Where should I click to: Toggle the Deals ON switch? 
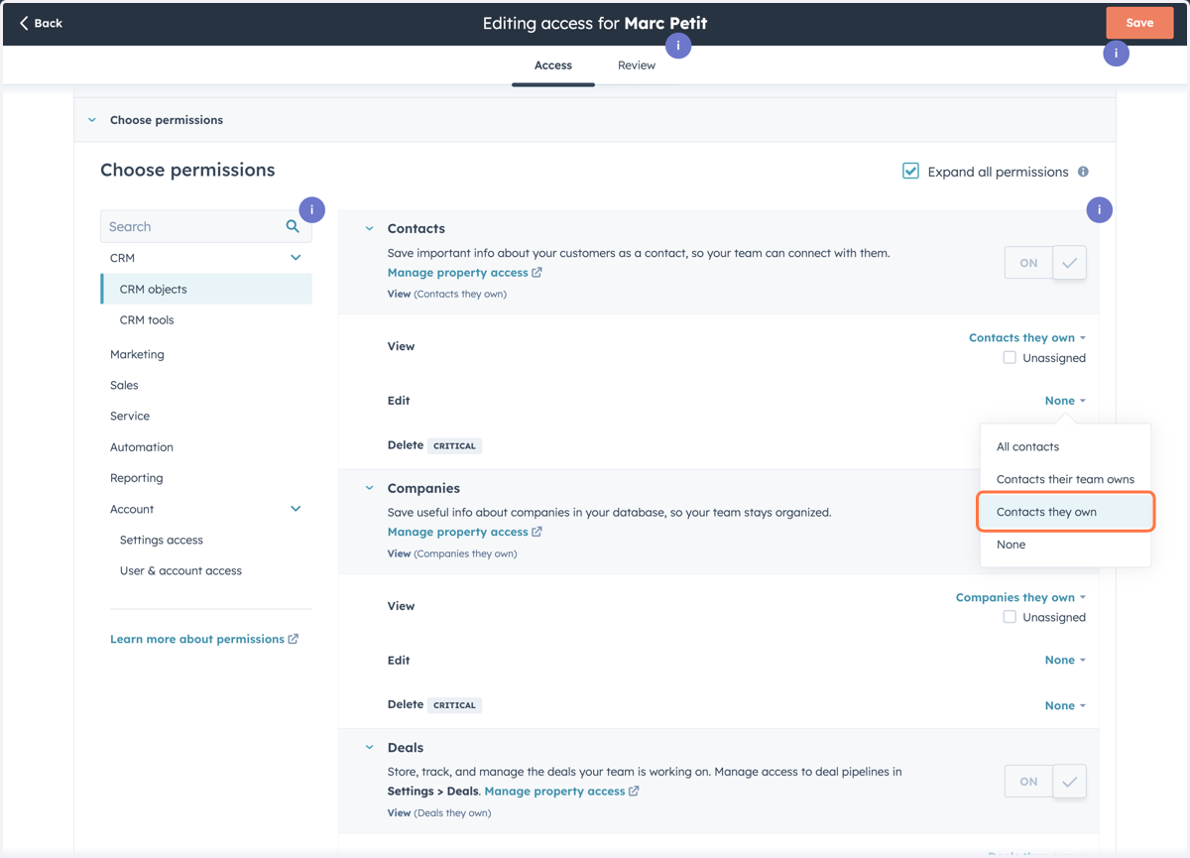tap(1045, 782)
